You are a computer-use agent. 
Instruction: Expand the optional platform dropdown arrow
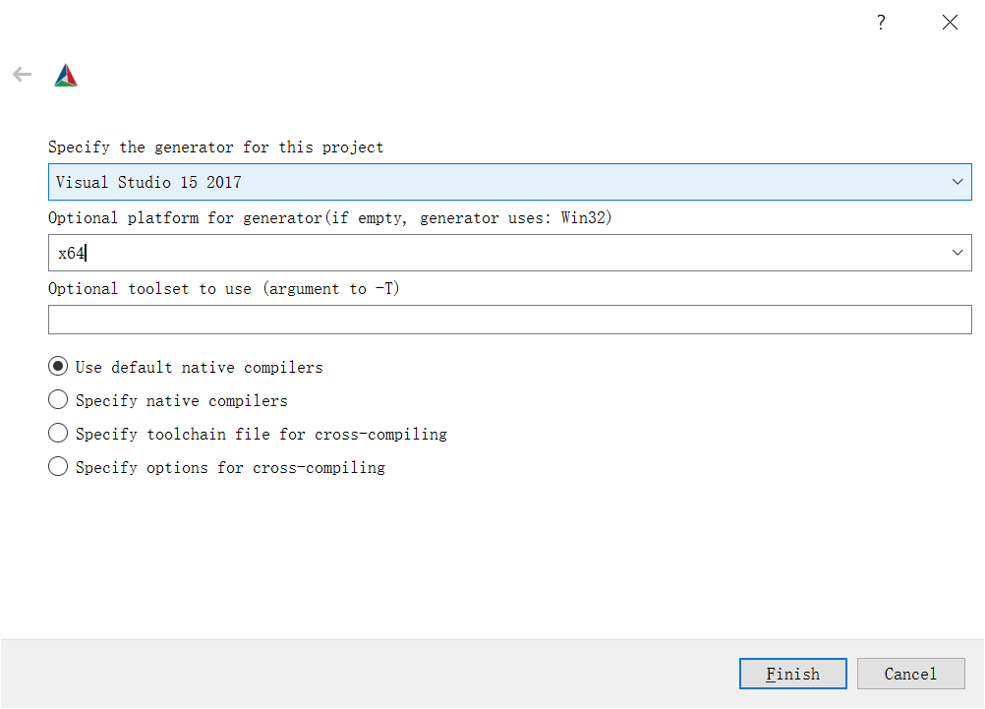click(x=957, y=253)
